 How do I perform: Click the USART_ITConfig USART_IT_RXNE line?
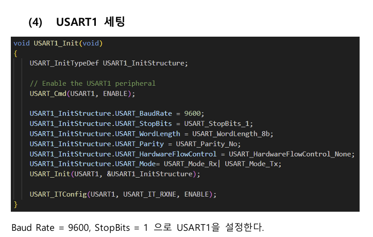click(123, 194)
